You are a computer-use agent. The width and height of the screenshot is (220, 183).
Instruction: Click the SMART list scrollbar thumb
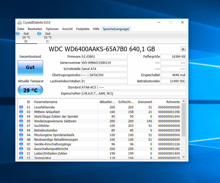[184, 119]
